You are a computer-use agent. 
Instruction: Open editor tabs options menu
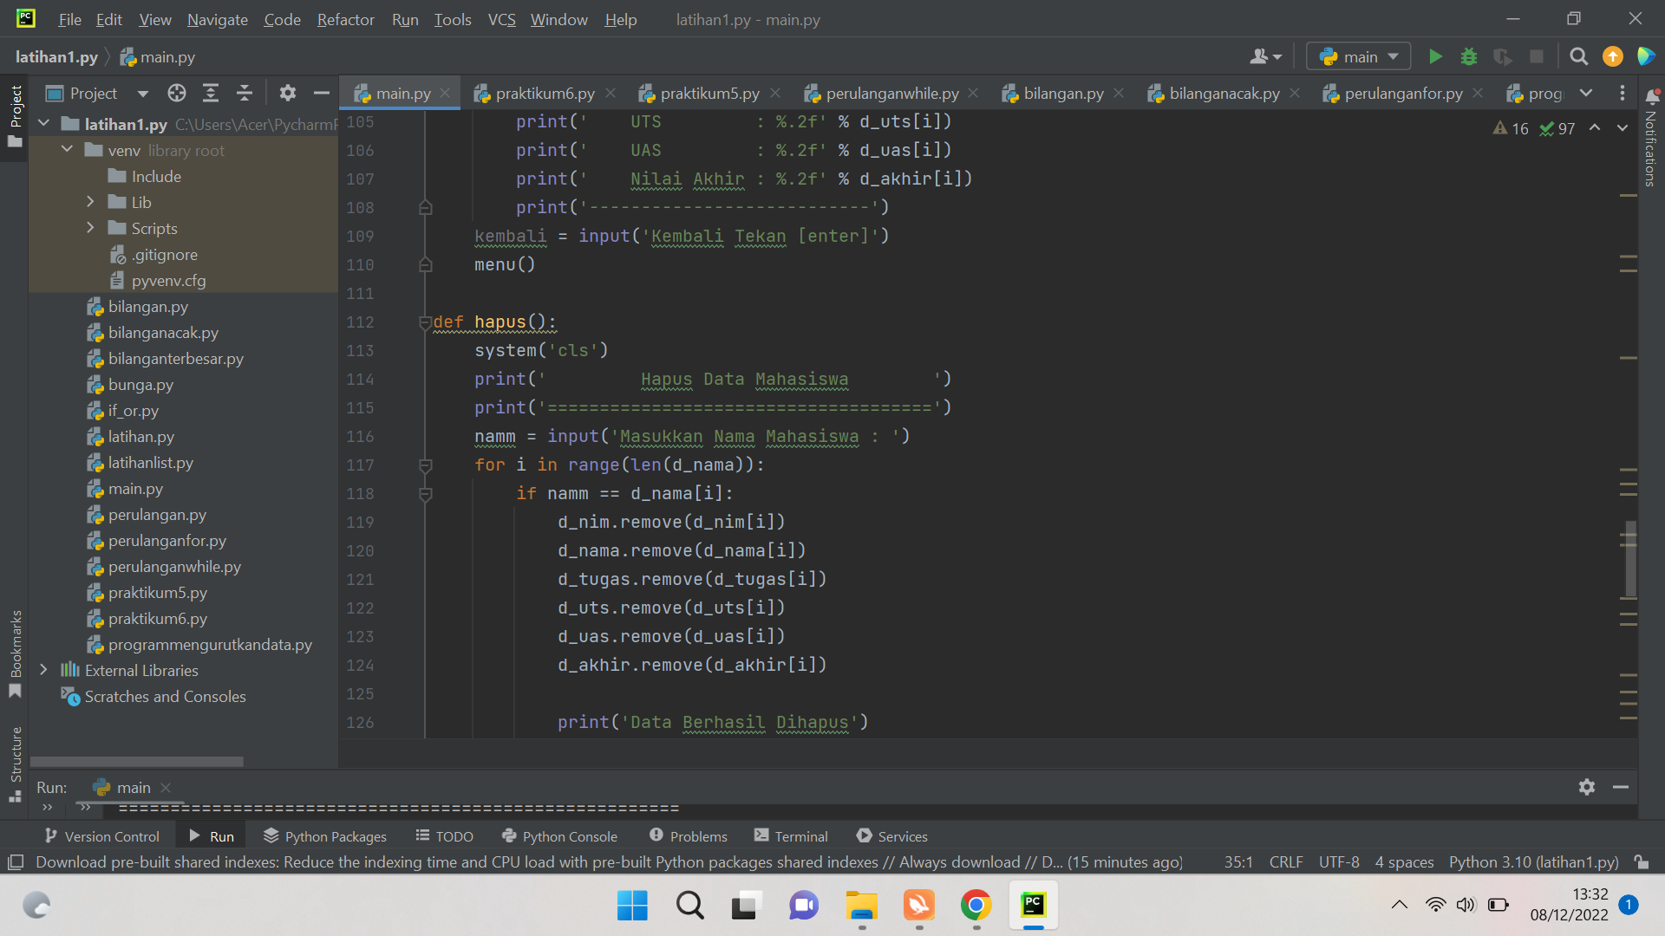[1623, 94]
